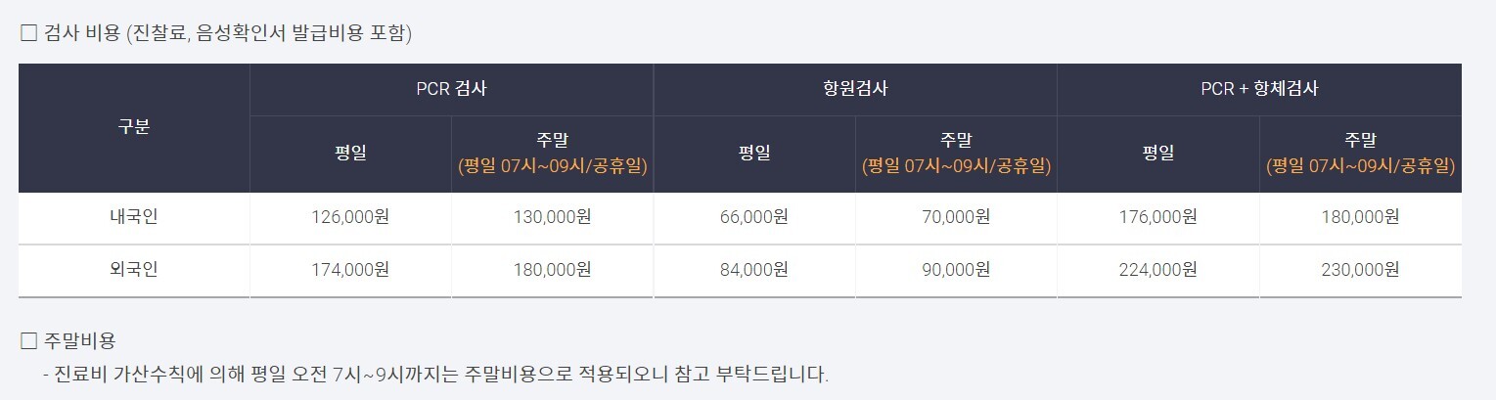Click the 평일 subheader under 항원검사
The height and width of the screenshot is (400, 1496).
pyautogui.click(x=754, y=153)
